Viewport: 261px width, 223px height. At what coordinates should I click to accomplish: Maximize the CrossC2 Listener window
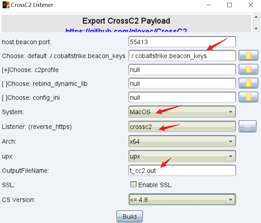pyautogui.click(x=230, y=5)
